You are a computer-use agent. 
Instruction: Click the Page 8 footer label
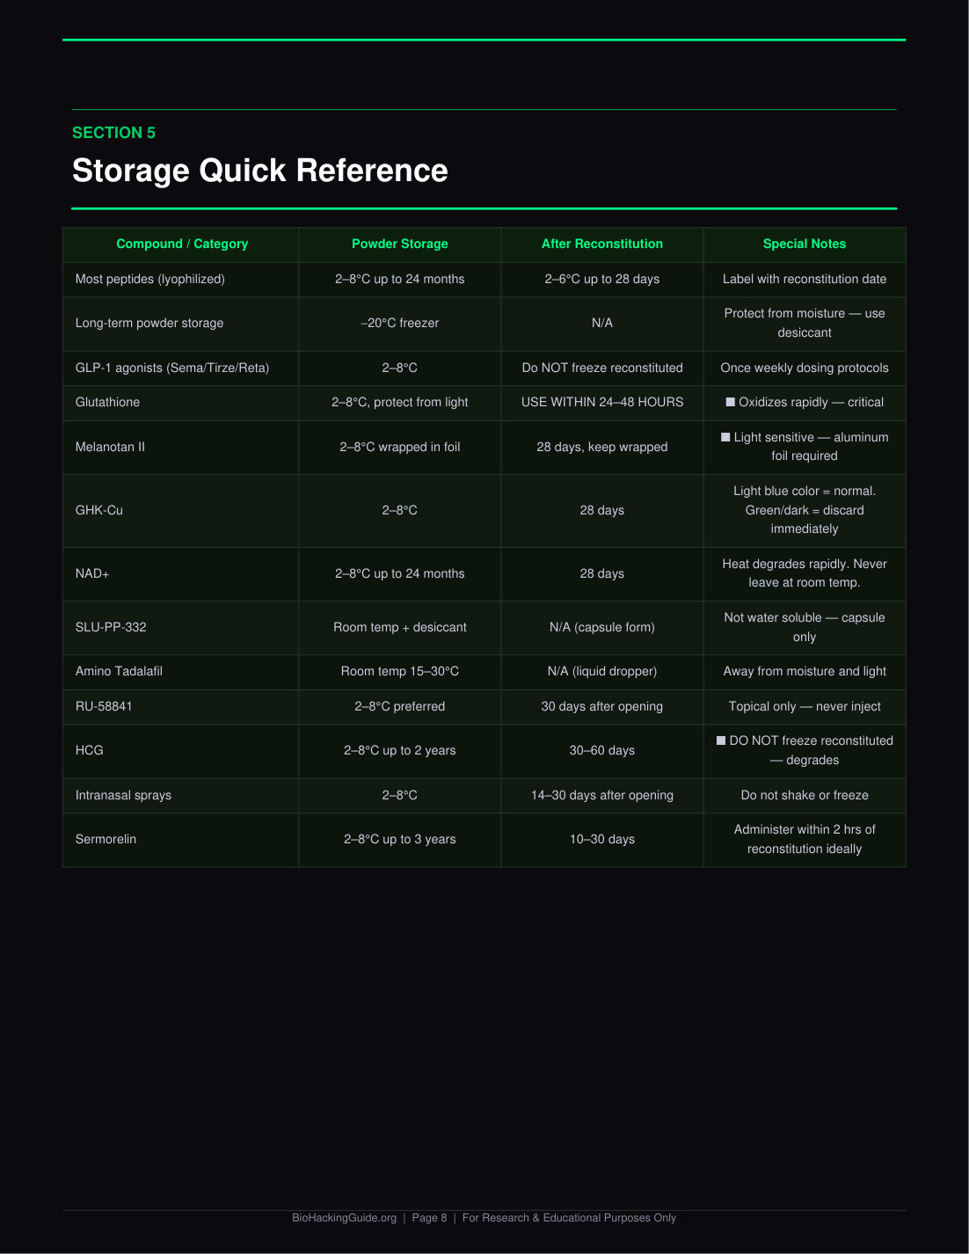[x=429, y=1218]
